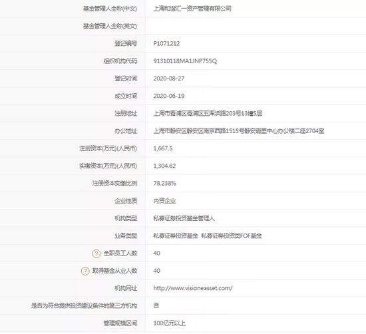This screenshot has height=334, width=366.
Task: Select registration number P1071212
Action: coord(166,44)
